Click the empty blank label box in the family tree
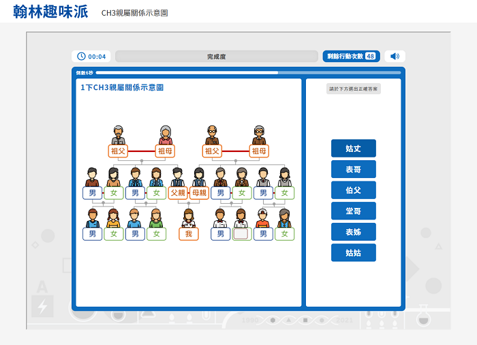Screen dimensions: 477x345 [x=241, y=234]
